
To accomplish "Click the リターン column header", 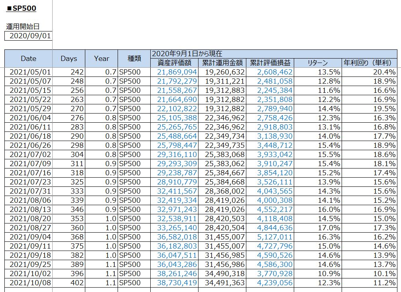I will pyautogui.click(x=318, y=63).
